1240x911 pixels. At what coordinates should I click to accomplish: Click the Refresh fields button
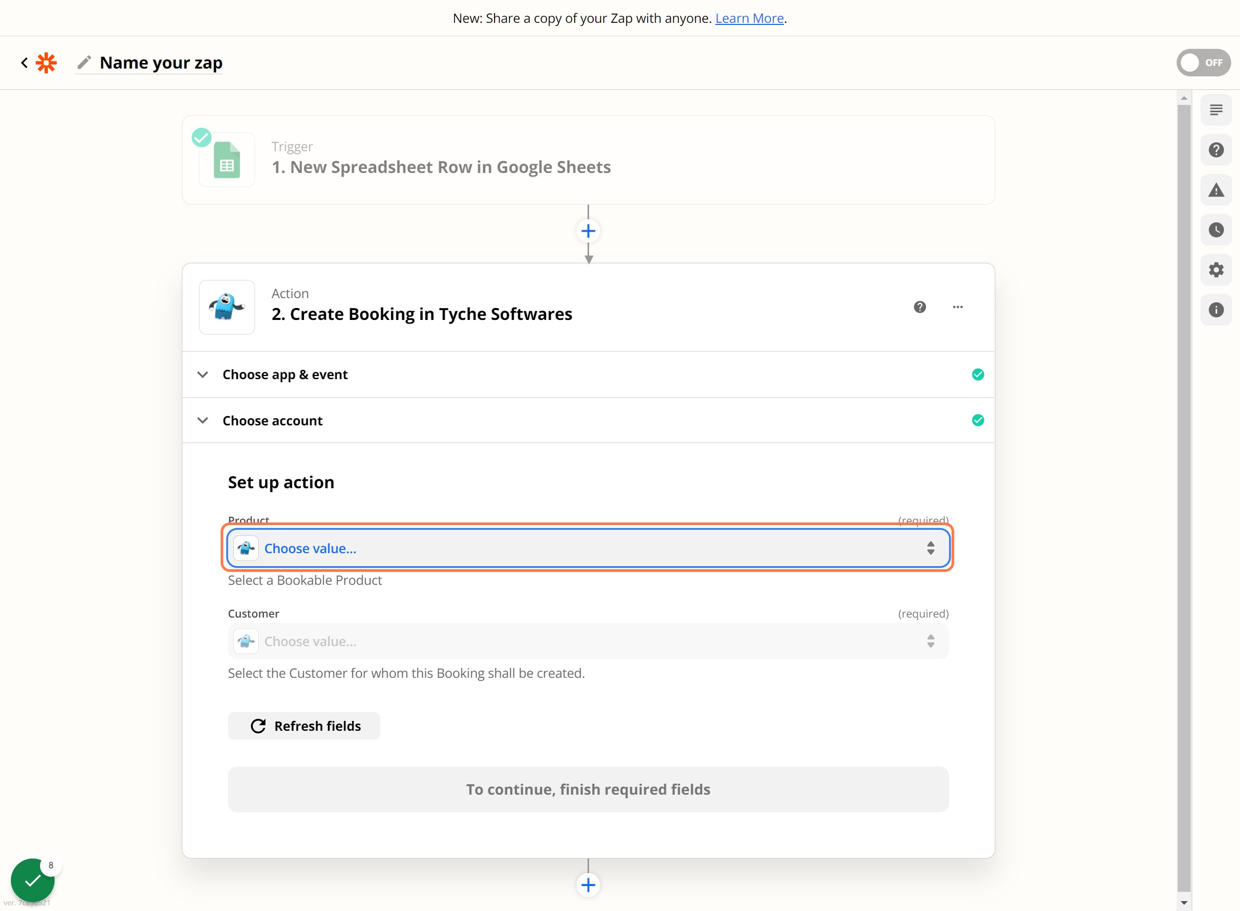[304, 726]
